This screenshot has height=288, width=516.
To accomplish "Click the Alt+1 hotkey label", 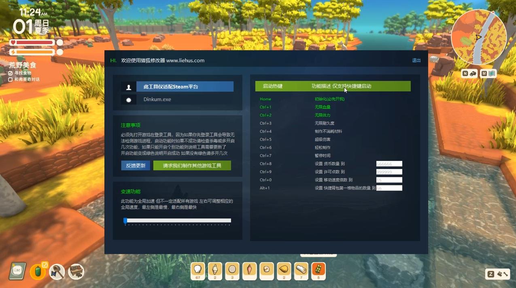I will coord(265,188).
